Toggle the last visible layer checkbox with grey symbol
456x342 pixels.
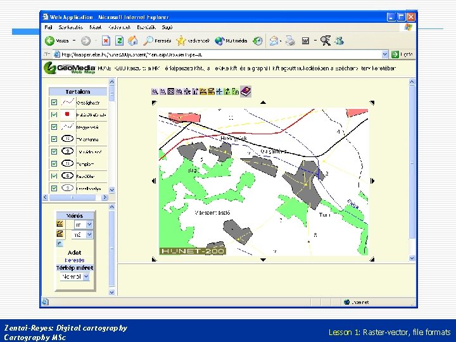point(54,188)
